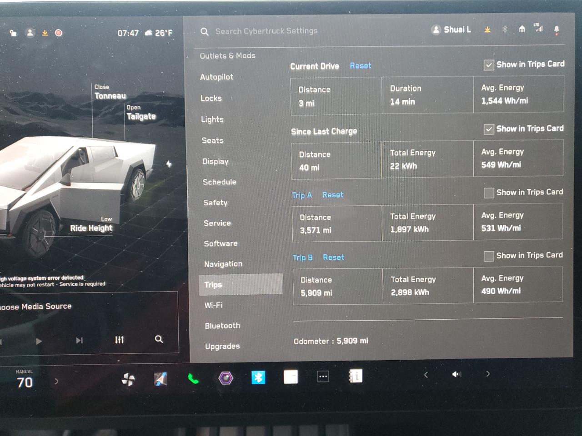Enable Trip A Show in Trips Card
Screen dimensions: 582x436
tap(489, 193)
